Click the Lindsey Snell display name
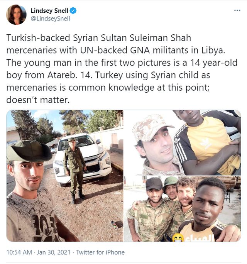Image resolution: width=247 pixels, height=264 pixels. tap(49, 11)
